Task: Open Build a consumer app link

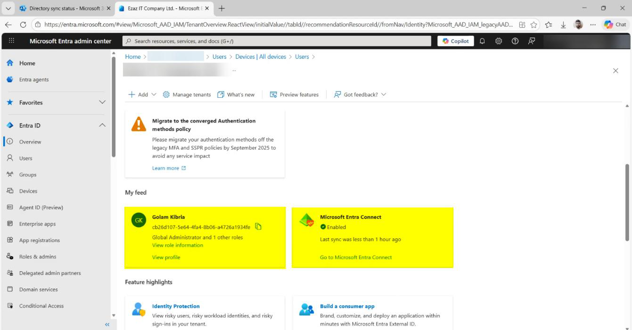Action: (347, 306)
